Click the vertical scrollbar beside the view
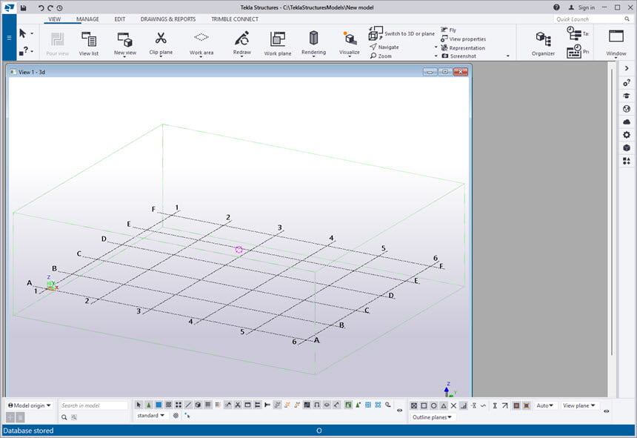Viewport: 637px width, 438px height. (x=612, y=211)
